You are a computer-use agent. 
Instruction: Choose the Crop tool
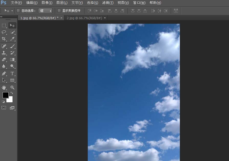click(4, 39)
